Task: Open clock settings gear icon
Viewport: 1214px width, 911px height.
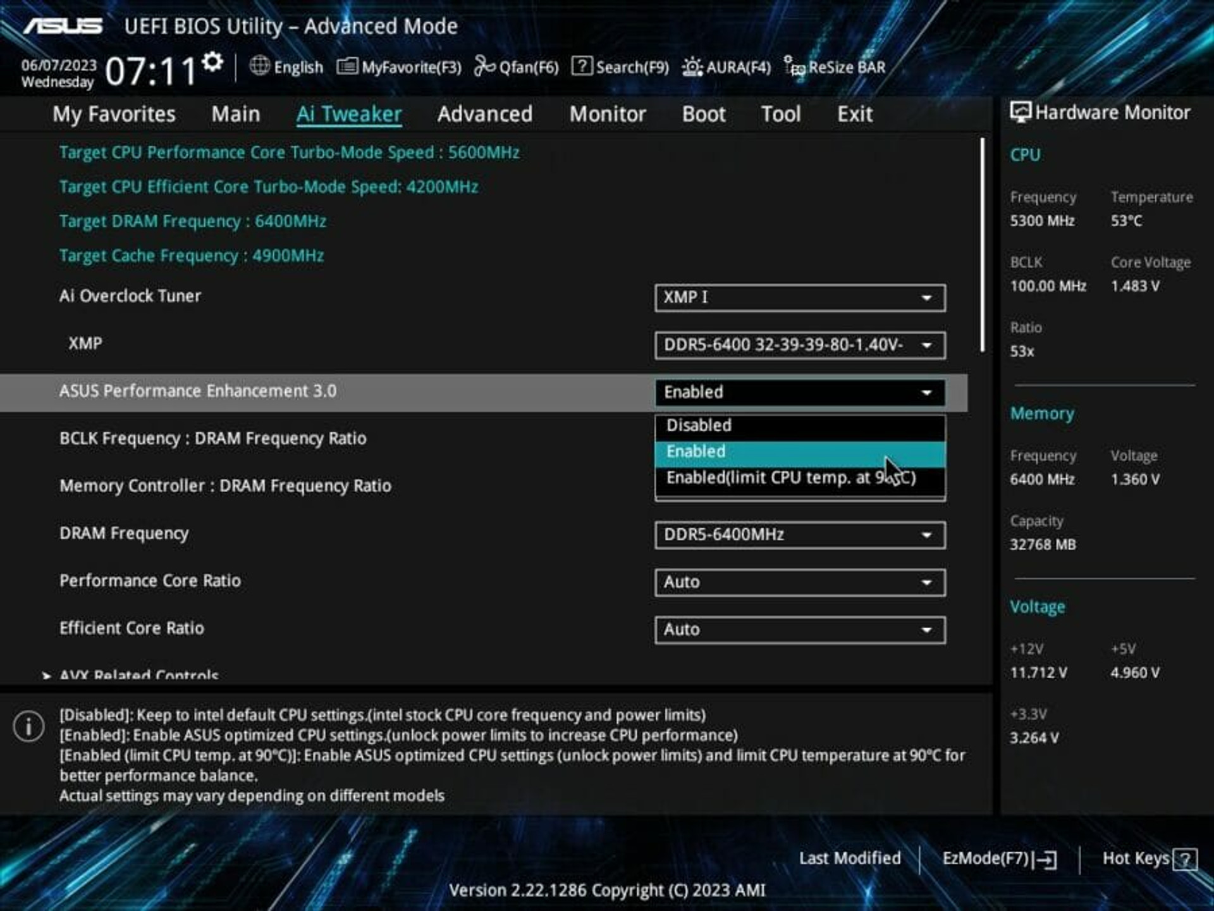Action: (213, 62)
